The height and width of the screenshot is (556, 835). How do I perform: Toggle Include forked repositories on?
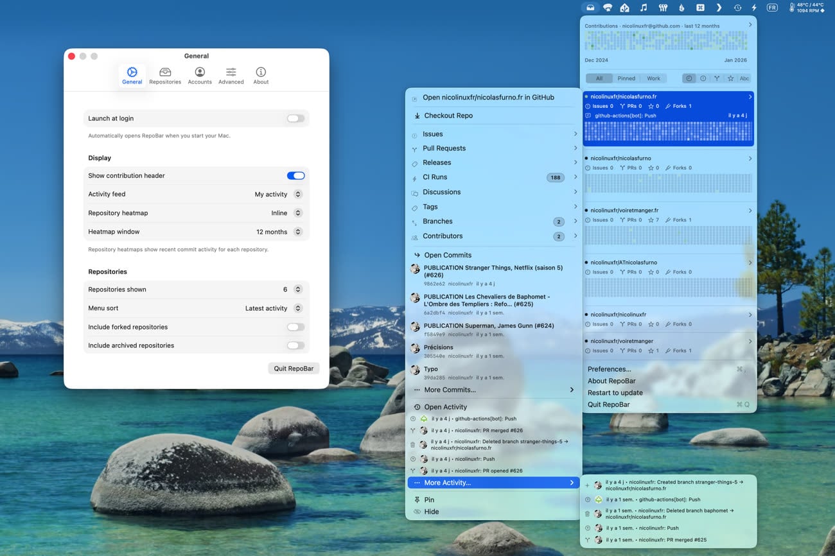[295, 327]
